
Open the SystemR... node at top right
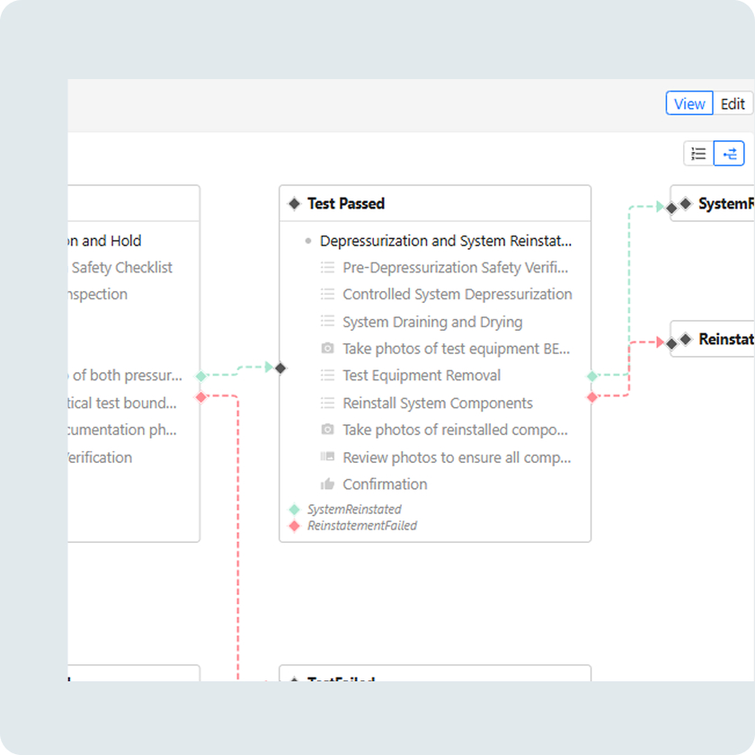tap(726, 204)
